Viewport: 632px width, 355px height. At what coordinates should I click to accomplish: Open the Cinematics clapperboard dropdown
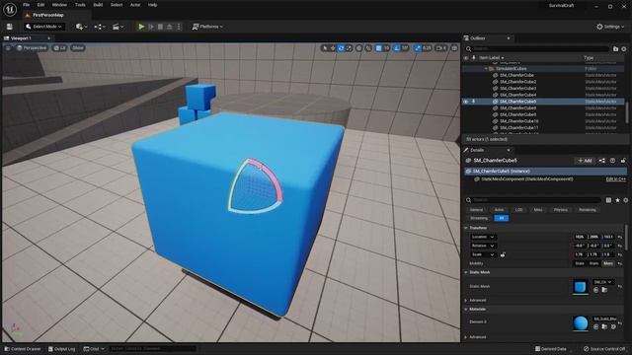(x=118, y=27)
